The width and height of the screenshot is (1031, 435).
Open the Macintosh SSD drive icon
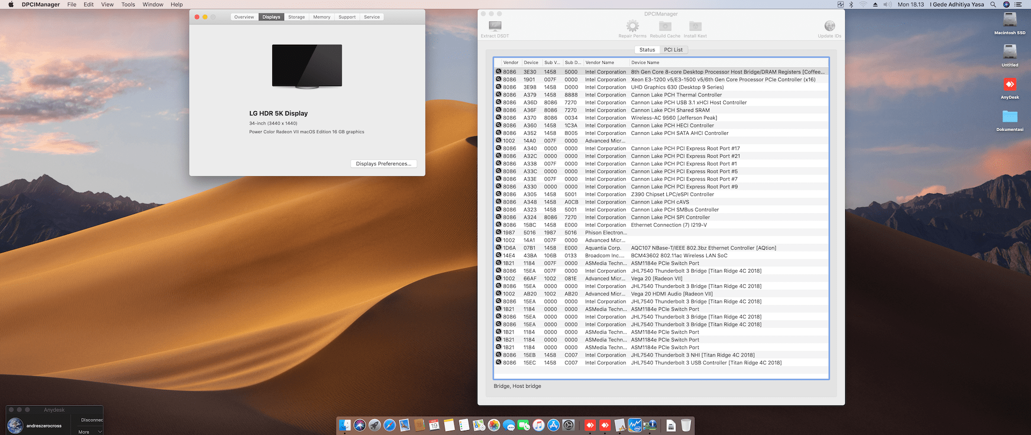[x=1010, y=20]
